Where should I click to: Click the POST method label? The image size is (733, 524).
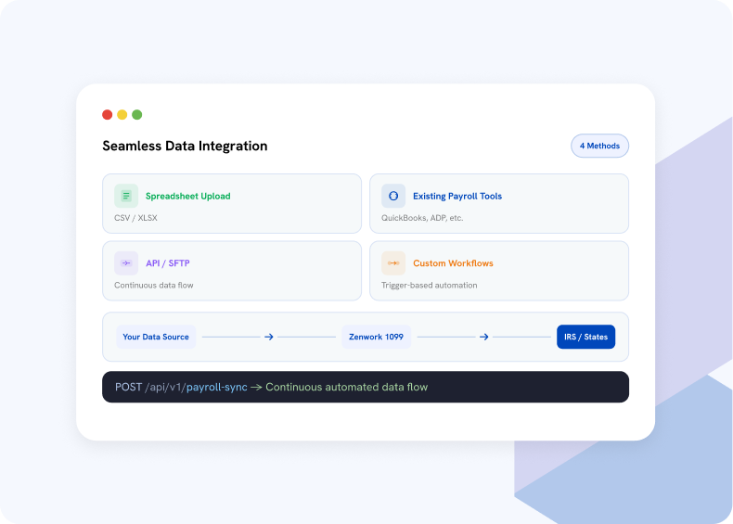(129, 387)
